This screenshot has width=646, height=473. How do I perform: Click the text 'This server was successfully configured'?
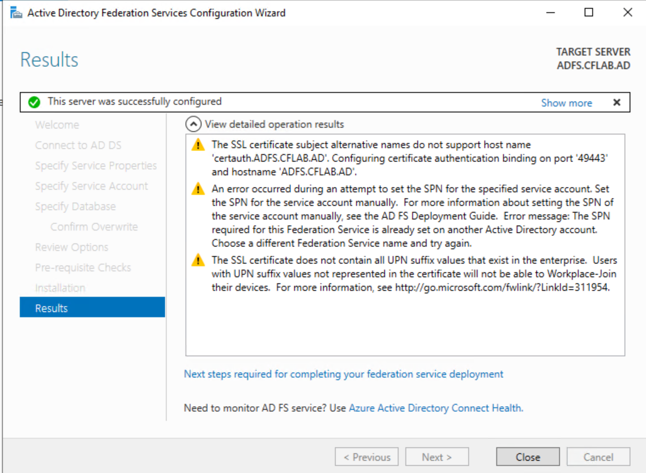134,101
